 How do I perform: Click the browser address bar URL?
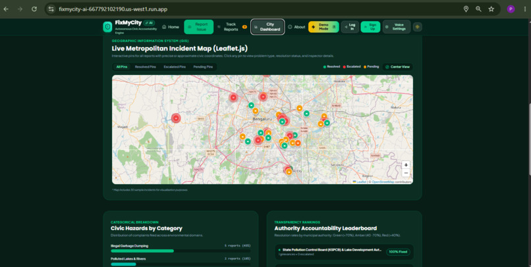pos(113,9)
